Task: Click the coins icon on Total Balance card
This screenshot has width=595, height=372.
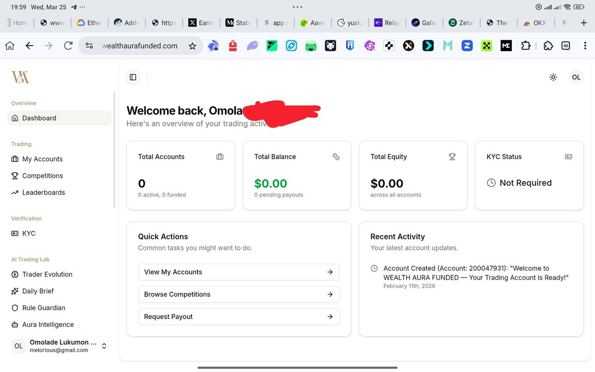Action: [x=336, y=157]
